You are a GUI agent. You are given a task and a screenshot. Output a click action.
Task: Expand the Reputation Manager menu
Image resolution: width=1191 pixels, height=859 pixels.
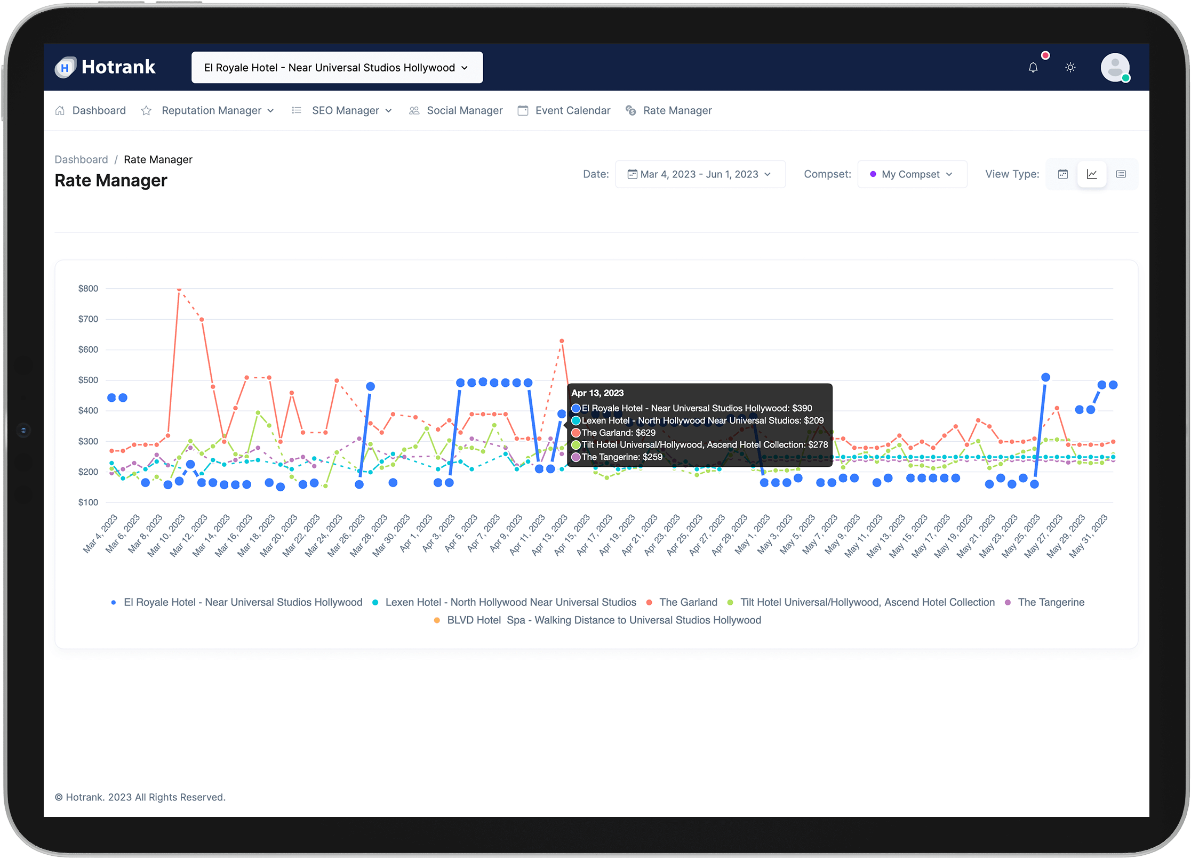click(218, 110)
